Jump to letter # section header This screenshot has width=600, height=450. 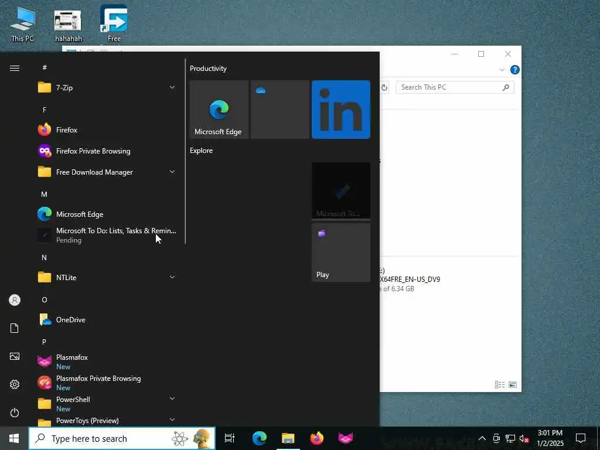(45, 67)
